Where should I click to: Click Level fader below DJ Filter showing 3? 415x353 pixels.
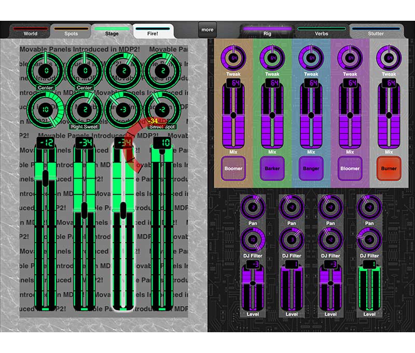click(292, 286)
